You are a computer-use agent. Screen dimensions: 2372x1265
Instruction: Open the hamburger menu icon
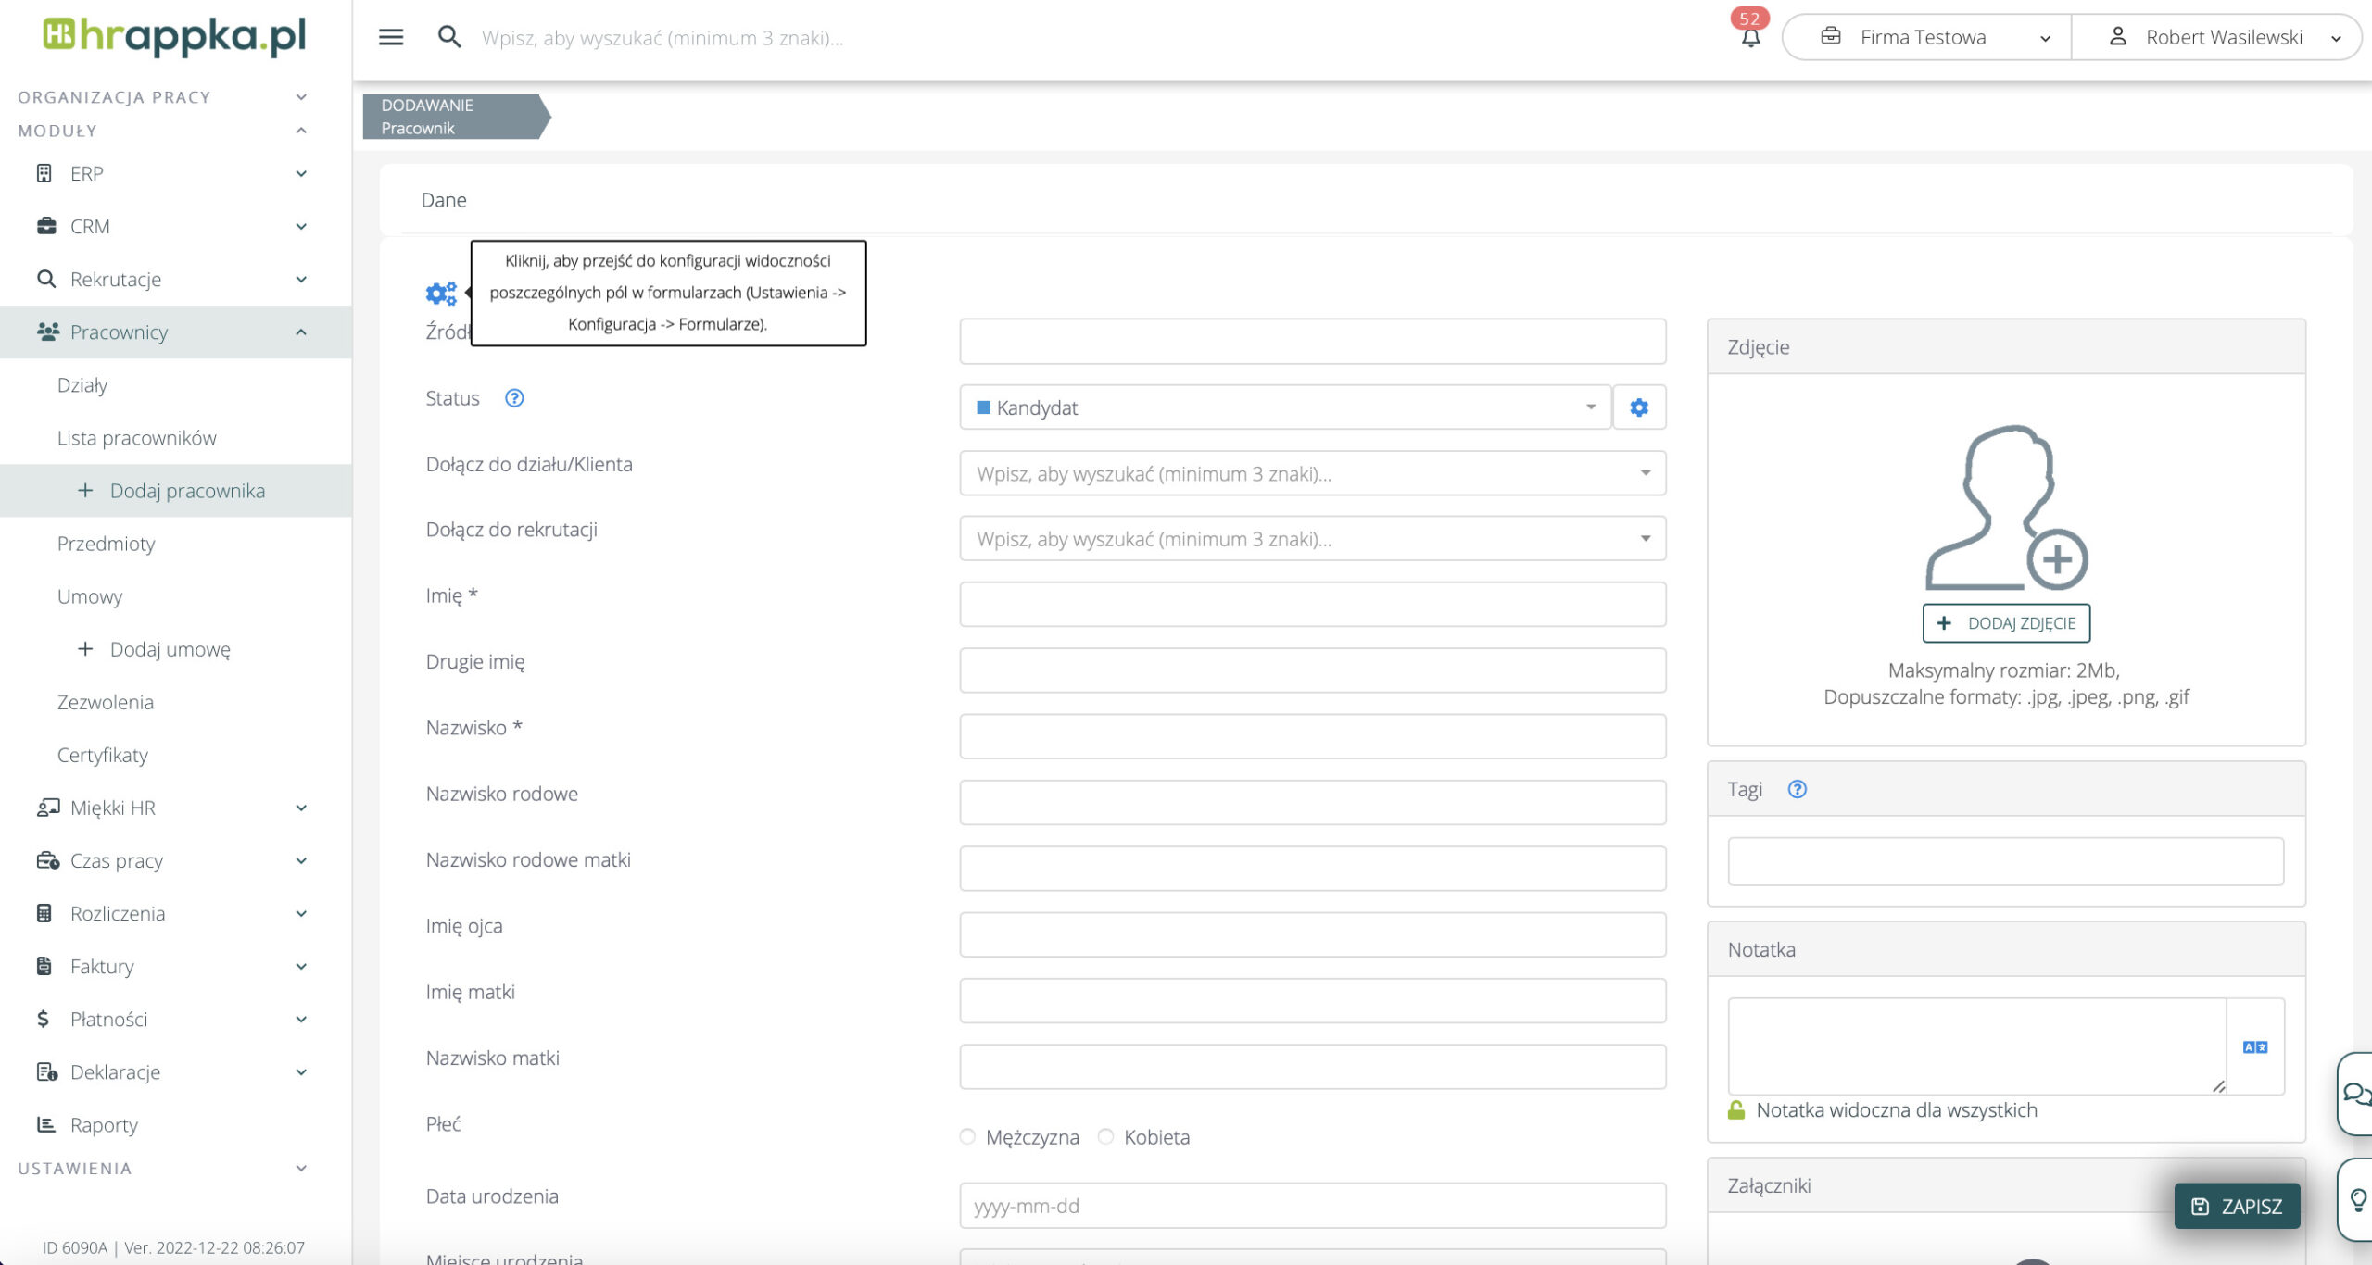click(x=391, y=37)
